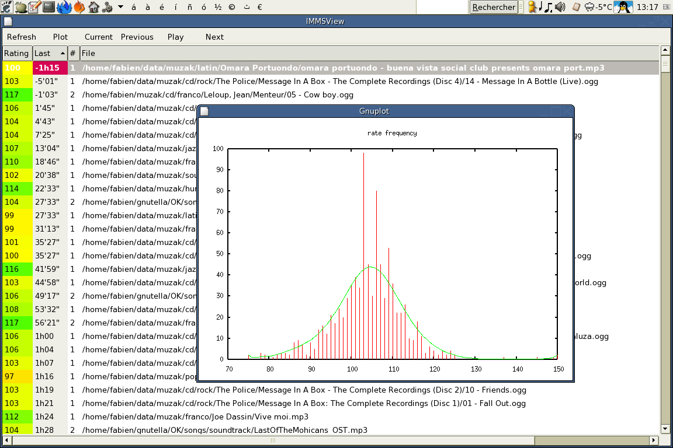
Task: Launch the terminal from the panel
Action: point(49,7)
